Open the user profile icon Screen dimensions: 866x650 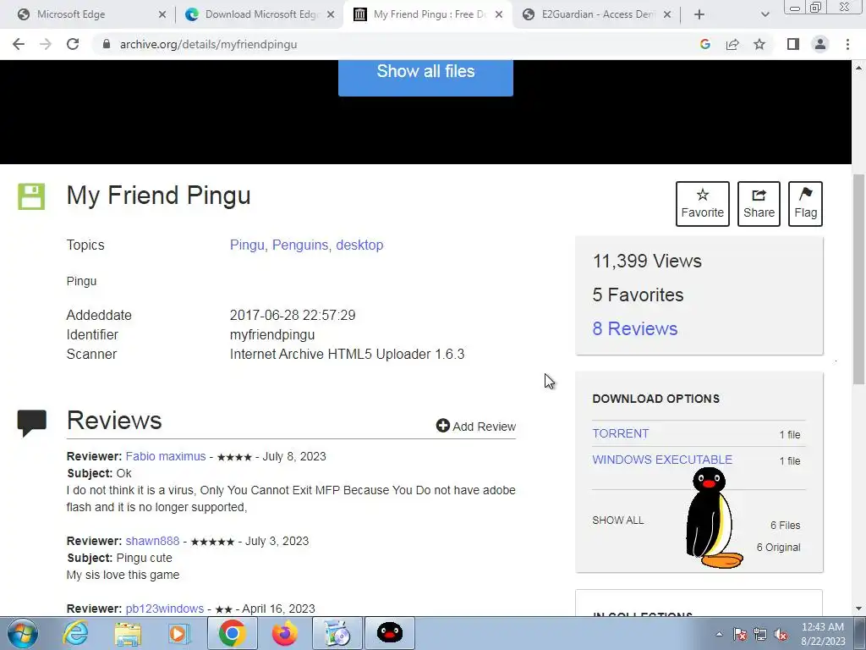(820, 44)
